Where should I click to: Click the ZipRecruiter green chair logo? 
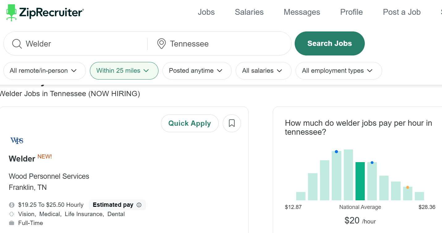pyautogui.click(x=12, y=13)
